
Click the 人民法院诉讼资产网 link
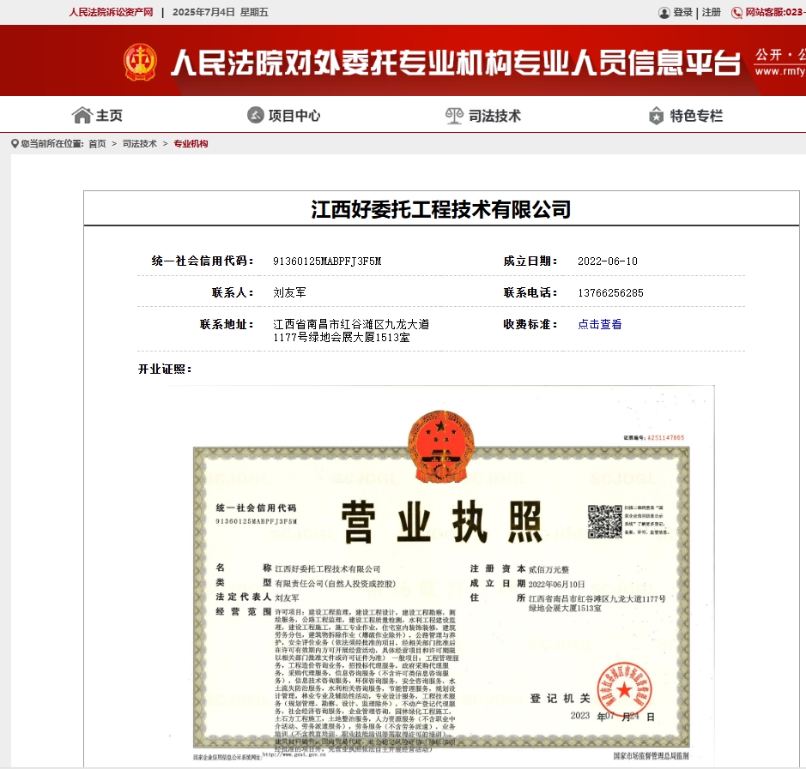pos(111,12)
